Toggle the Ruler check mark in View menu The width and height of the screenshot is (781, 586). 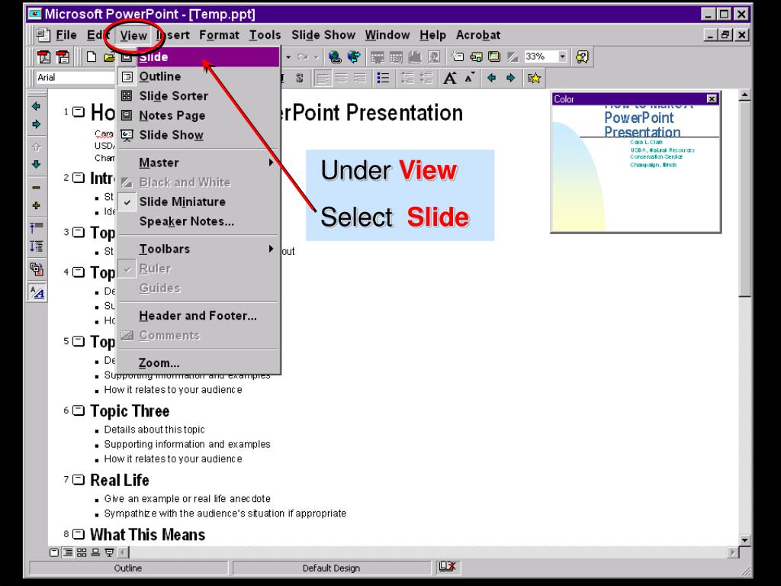(x=127, y=269)
